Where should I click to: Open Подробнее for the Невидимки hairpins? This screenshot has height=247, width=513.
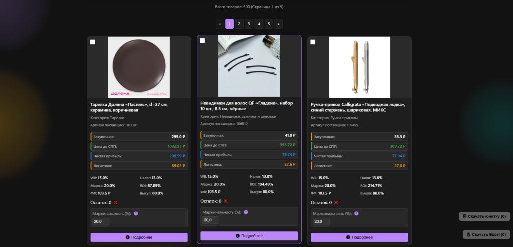249,236
